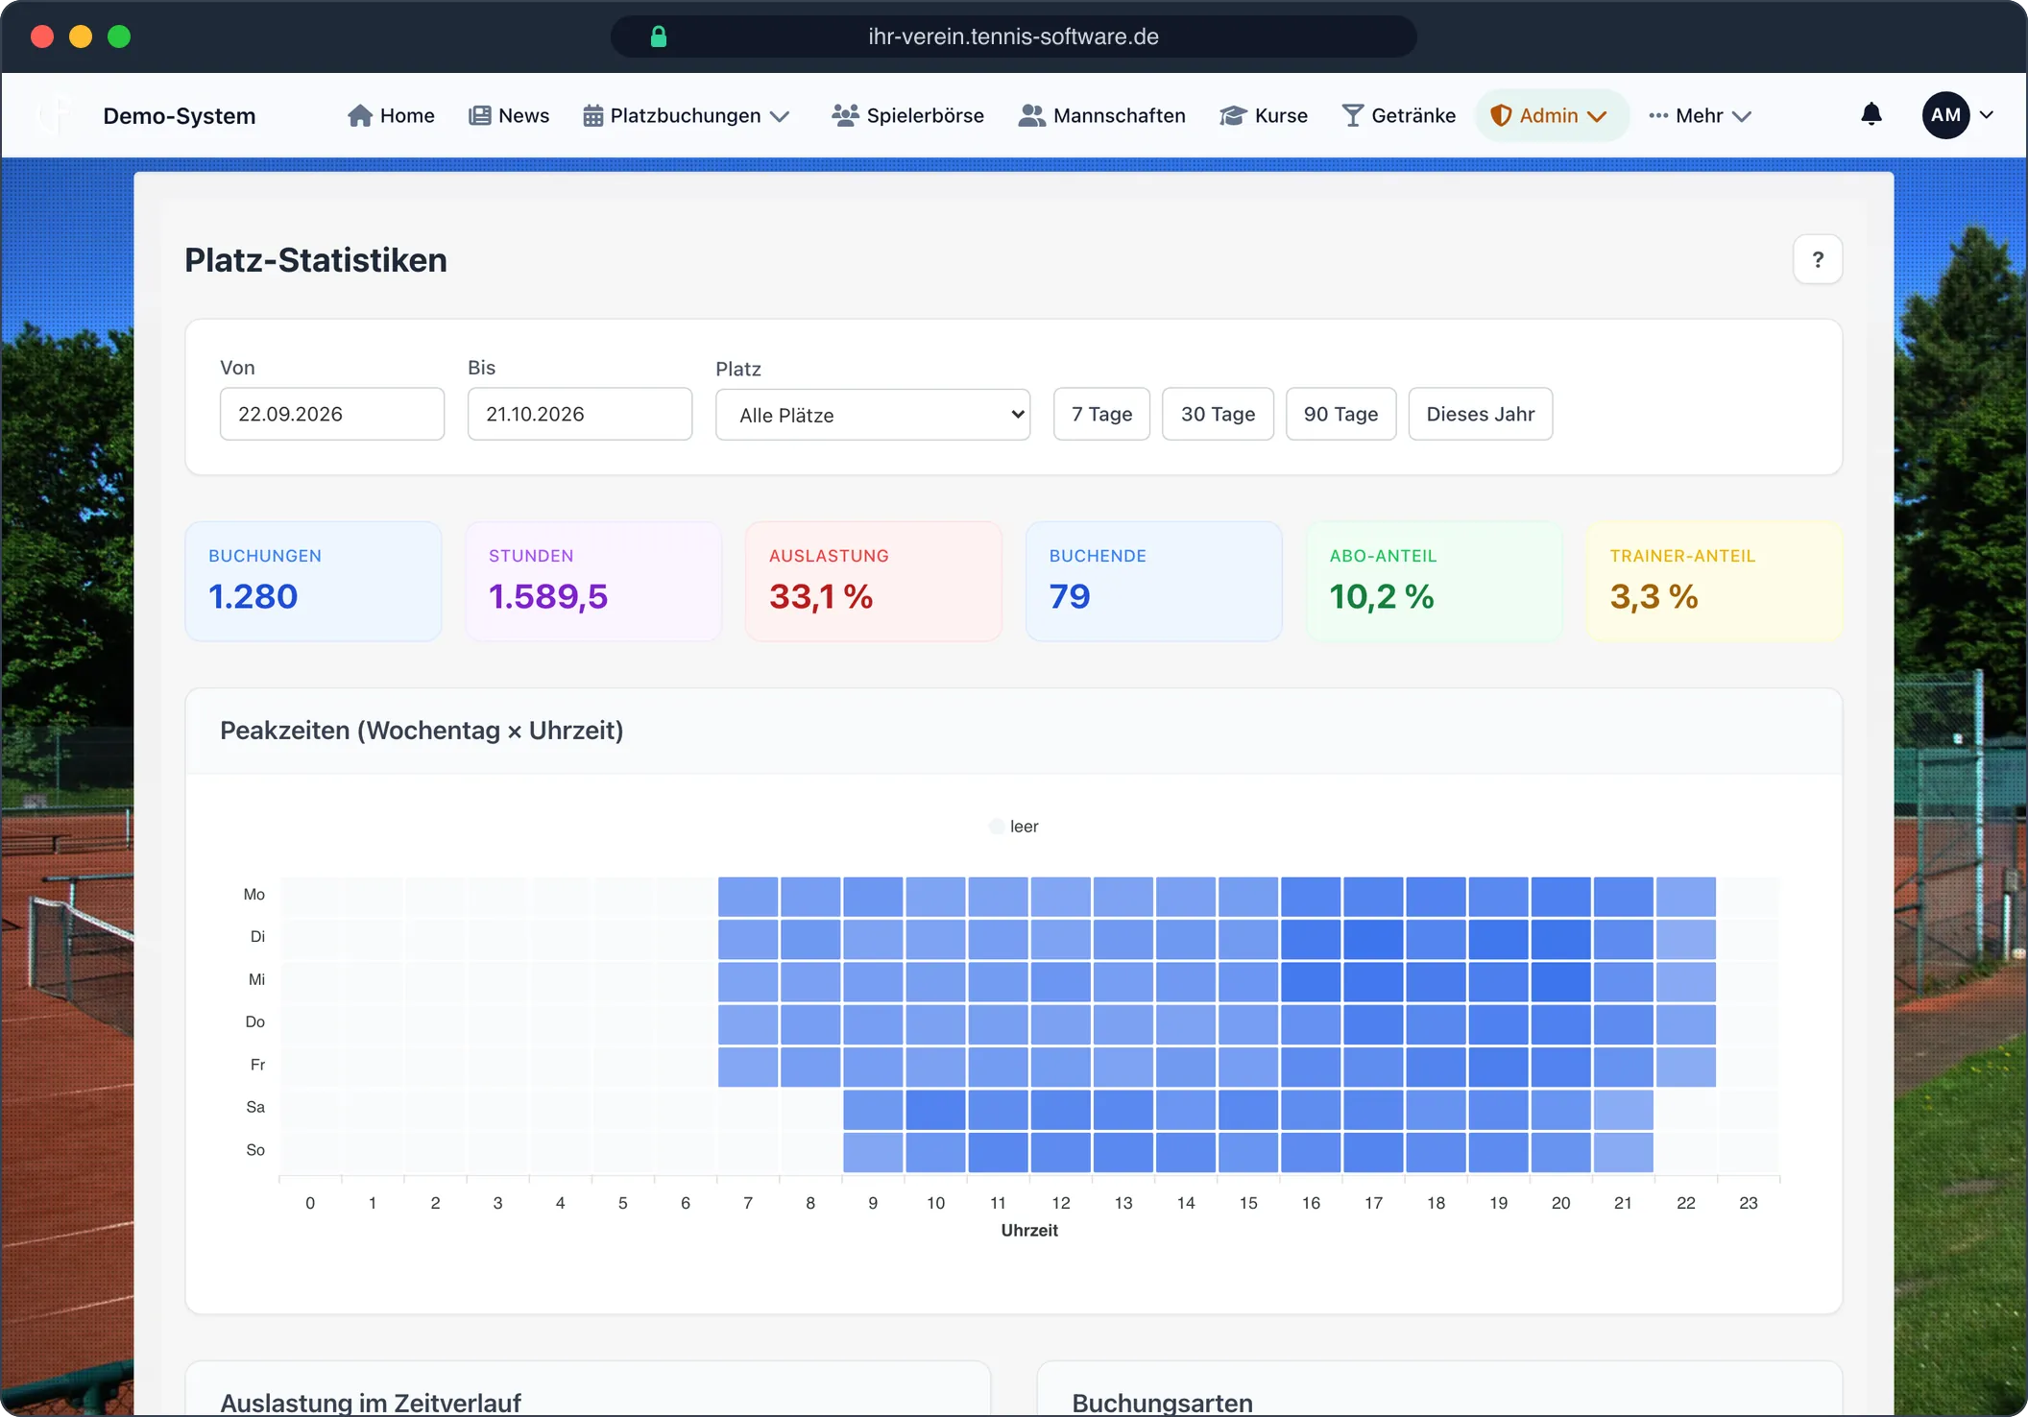2028x1417 pixels.
Task: Open Kurse menu item
Action: click(1264, 115)
